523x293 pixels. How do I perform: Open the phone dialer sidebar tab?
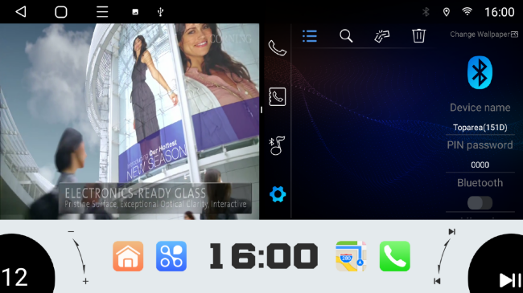coord(277,48)
